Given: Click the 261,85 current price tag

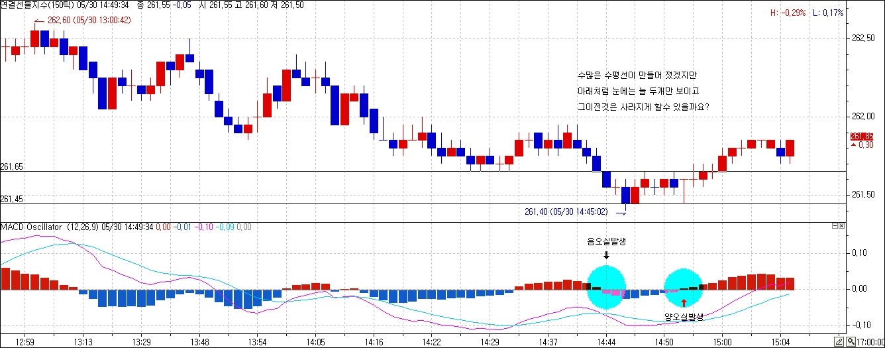Looking at the screenshot, I should (x=862, y=137).
